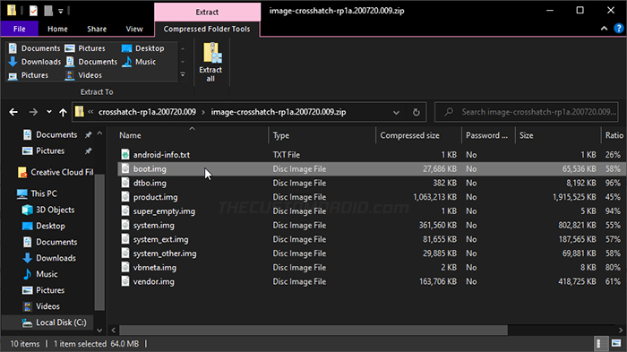Open pinned Documents quick access item
The image size is (627, 352).
pos(49,135)
